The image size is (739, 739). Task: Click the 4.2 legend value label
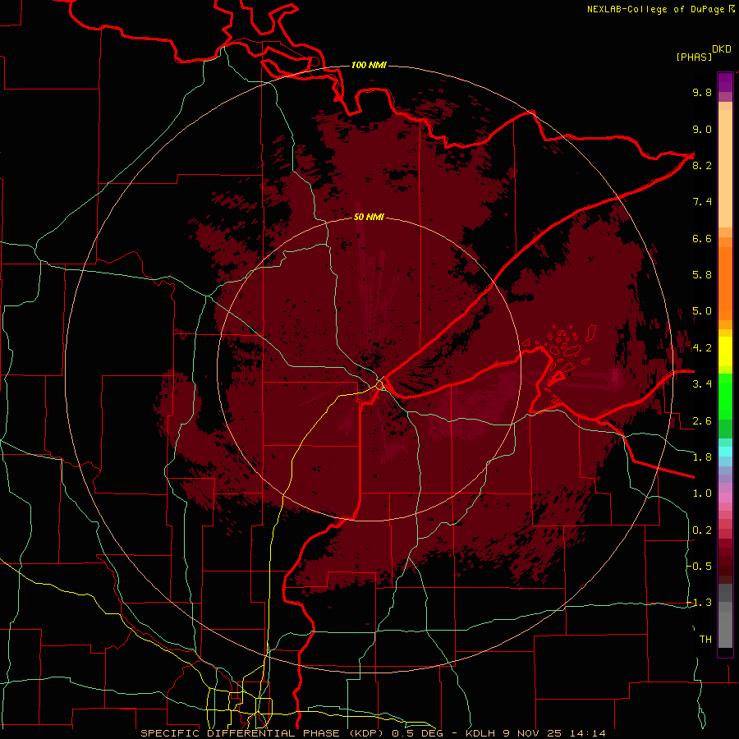coord(702,348)
